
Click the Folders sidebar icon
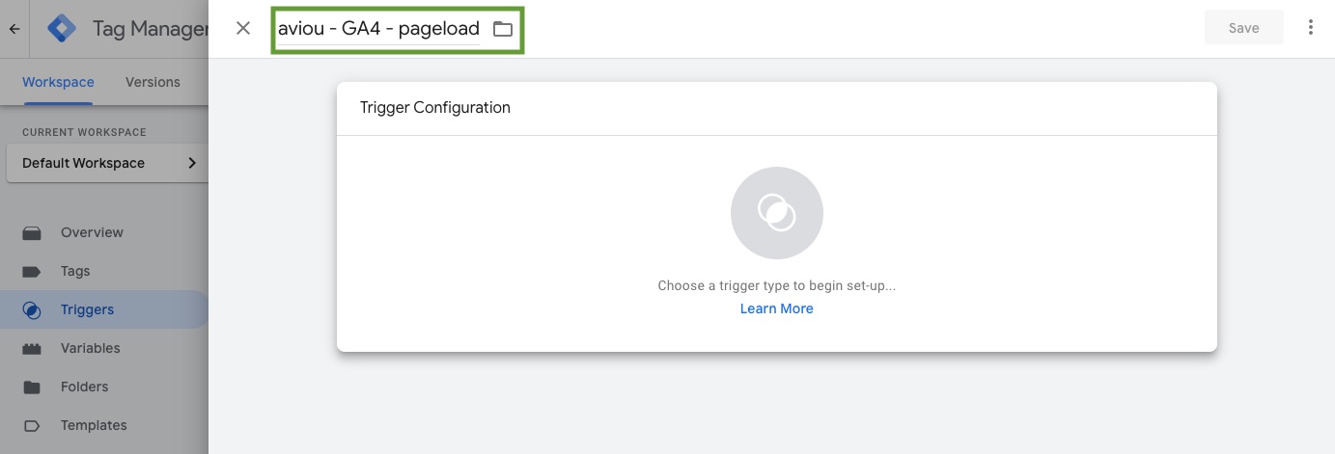tap(32, 387)
